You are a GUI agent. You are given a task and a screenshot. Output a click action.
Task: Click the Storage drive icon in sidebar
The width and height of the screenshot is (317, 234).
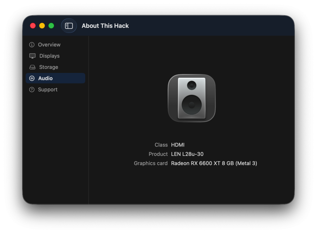coord(32,67)
